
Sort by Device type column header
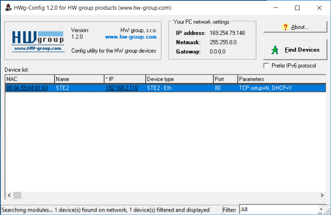pyautogui.click(x=179, y=79)
